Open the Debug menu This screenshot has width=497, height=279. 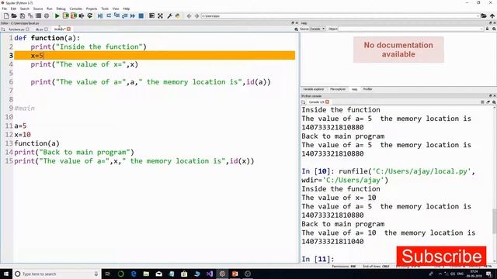point(61,9)
